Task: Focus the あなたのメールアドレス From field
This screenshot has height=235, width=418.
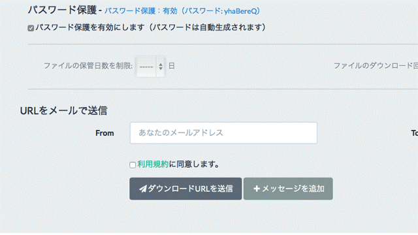Action: click(x=223, y=133)
